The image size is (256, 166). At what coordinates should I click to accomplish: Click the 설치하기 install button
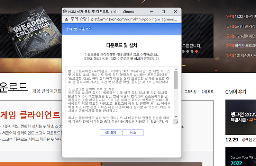pyautogui.click(x=110, y=133)
